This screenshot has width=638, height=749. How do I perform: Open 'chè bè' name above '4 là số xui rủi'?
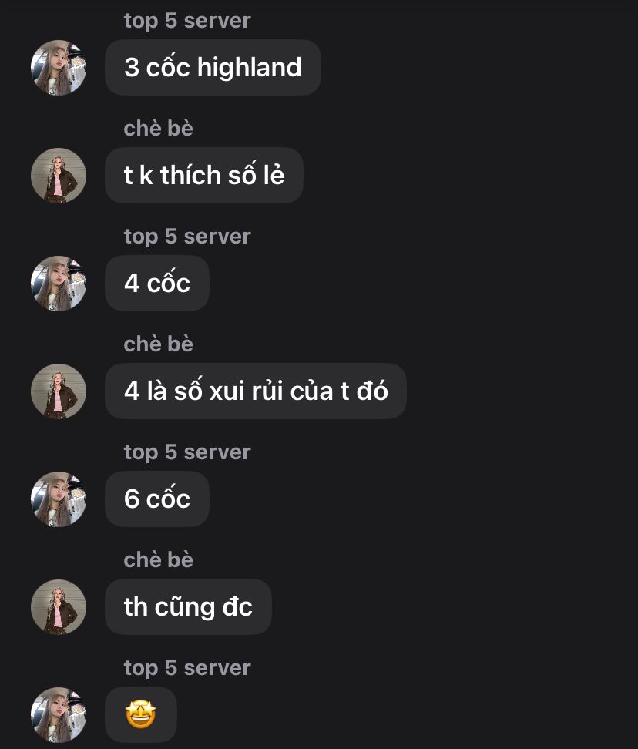click(159, 344)
